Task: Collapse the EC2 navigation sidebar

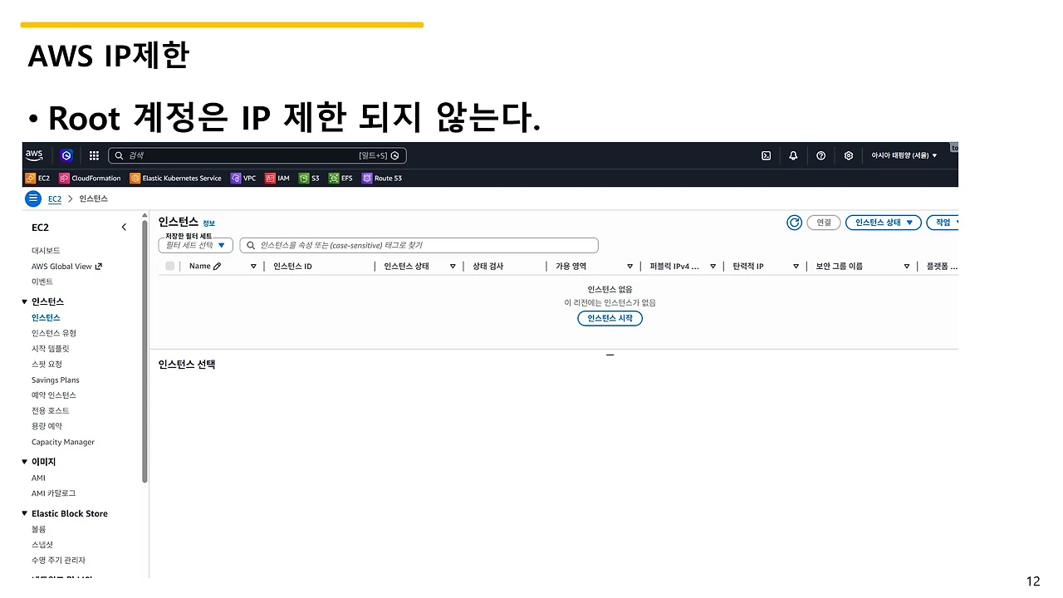Action: coord(123,226)
